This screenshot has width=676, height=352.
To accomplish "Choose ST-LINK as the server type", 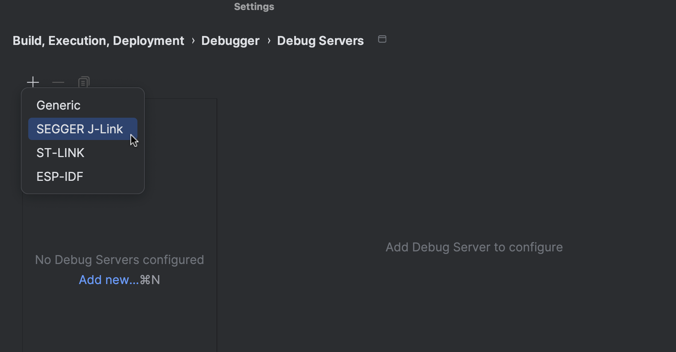I will coord(60,153).
